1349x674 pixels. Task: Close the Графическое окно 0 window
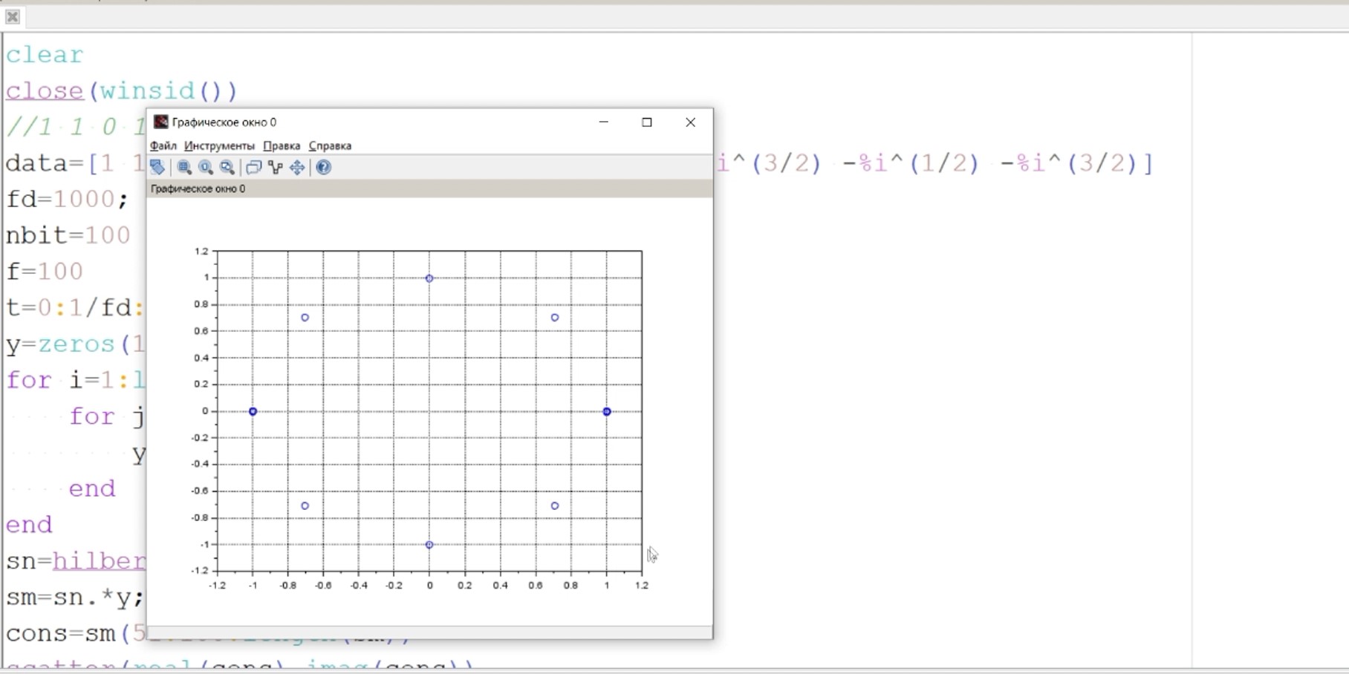pos(690,122)
